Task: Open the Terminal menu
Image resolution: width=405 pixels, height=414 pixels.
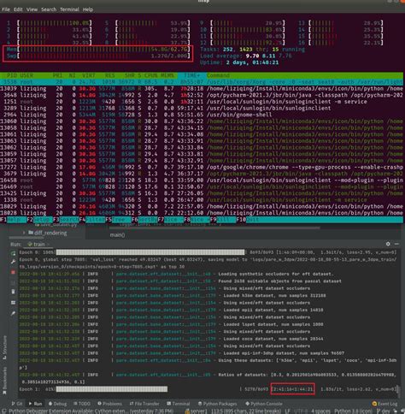Action: [x=69, y=9]
